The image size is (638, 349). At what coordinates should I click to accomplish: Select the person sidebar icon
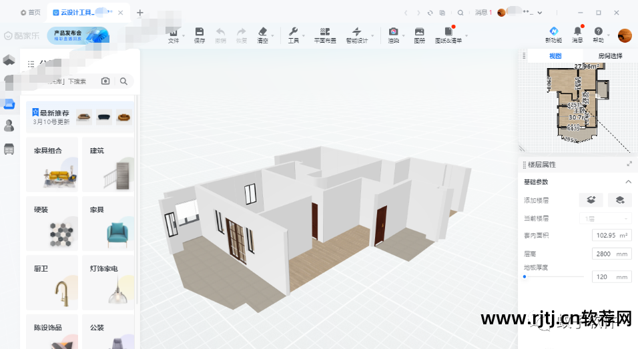click(x=9, y=126)
